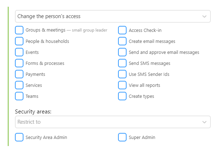The image size is (219, 151).
Task: Tick the Events permission checkbox
Action: [19, 52]
